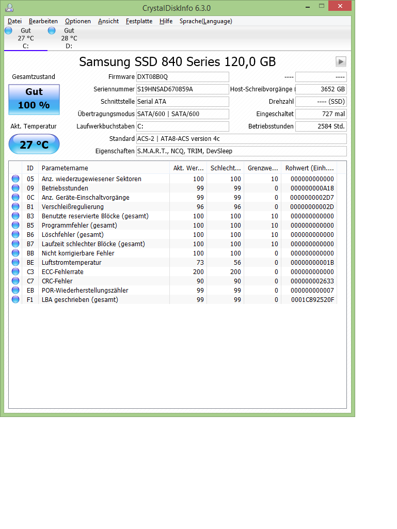The width and height of the screenshot is (397, 529).
Task: Select drive D: status indicator icon
Action: (52, 30)
